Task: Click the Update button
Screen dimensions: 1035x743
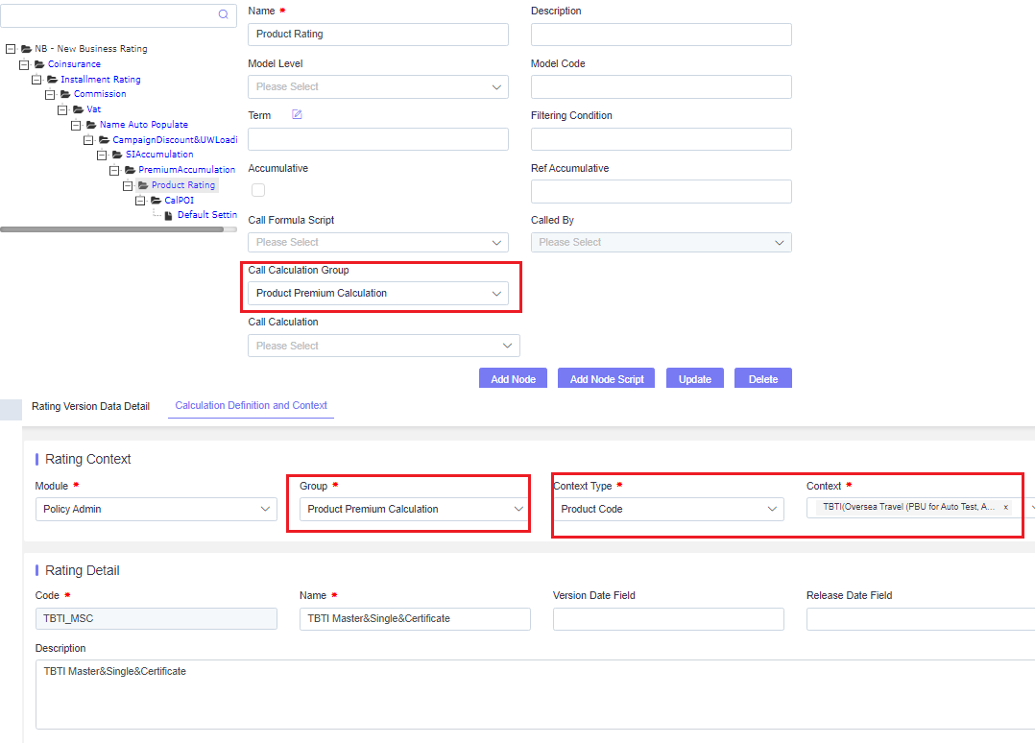Action: point(695,379)
